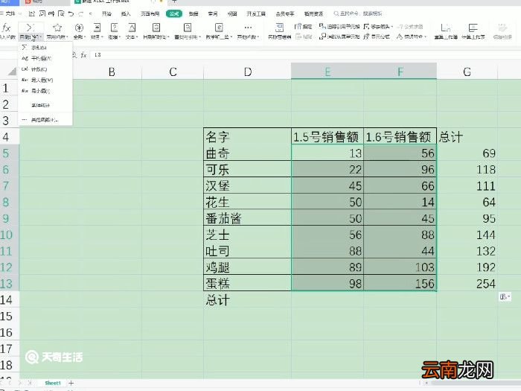The width and height of the screenshot is (521, 391).
Task: Click the Trace Dependents button
Action: click(339, 36)
